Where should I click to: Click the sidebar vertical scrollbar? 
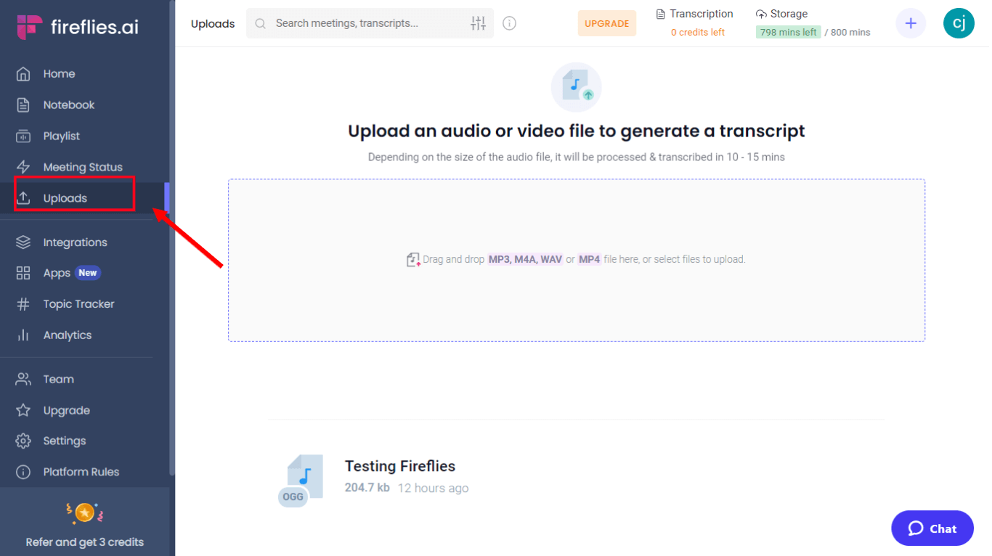point(172,240)
